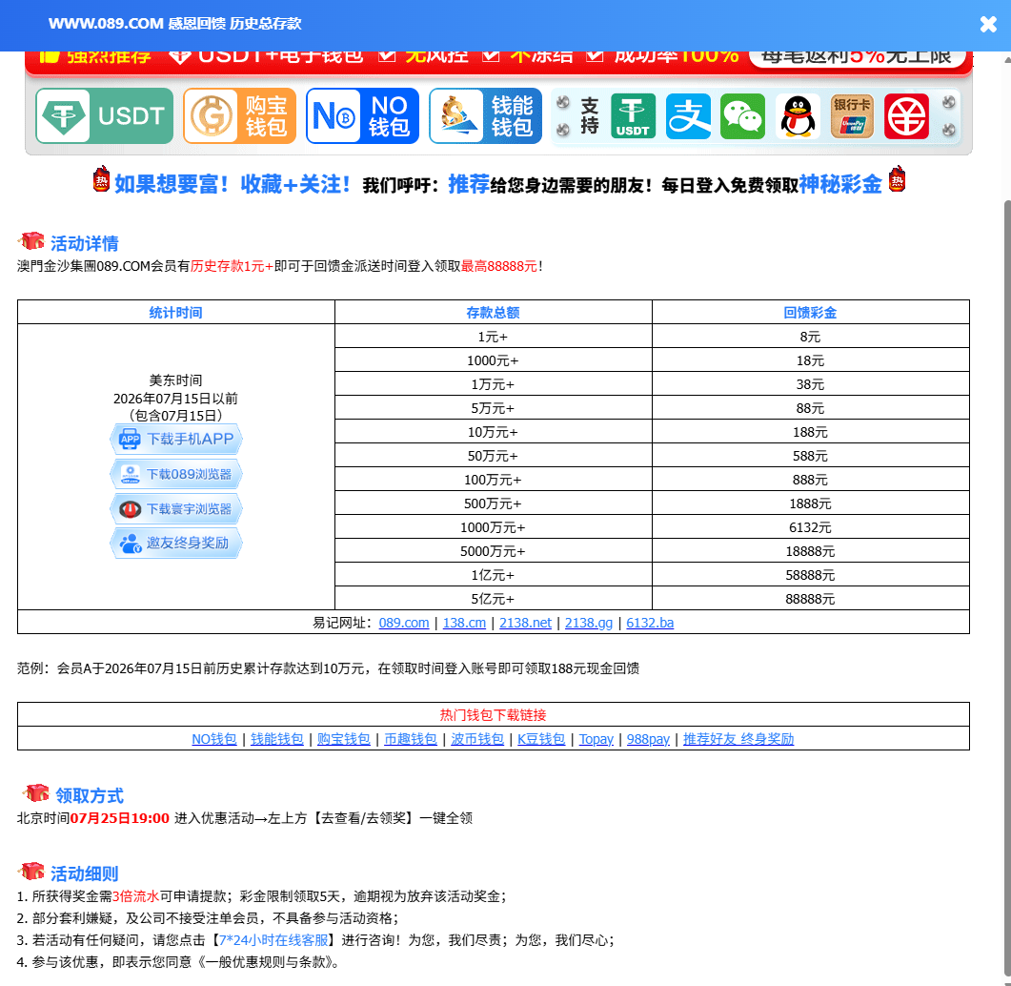Open the NO钱包 wallet button

pos(362,116)
